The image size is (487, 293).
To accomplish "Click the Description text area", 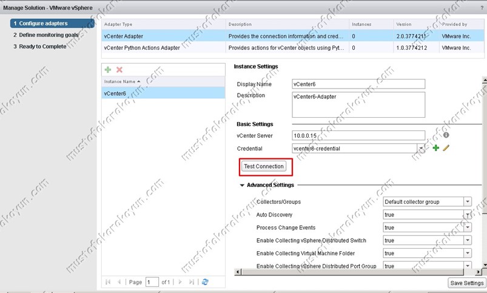I will pyautogui.click(x=358, y=104).
